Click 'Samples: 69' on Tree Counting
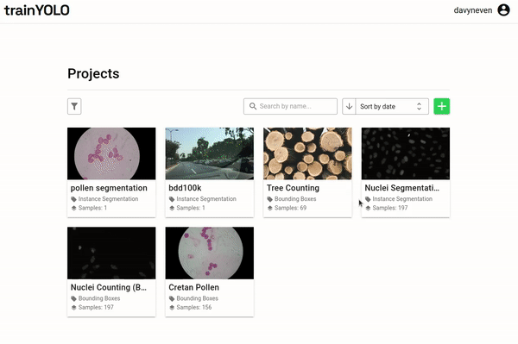Image resolution: width=518 pixels, height=344 pixels. click(290, 208)
